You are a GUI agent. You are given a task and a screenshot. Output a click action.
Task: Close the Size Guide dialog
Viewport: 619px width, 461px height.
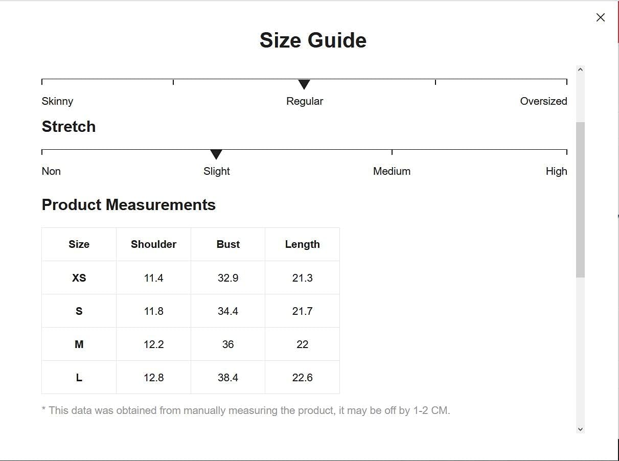[601, 17]
